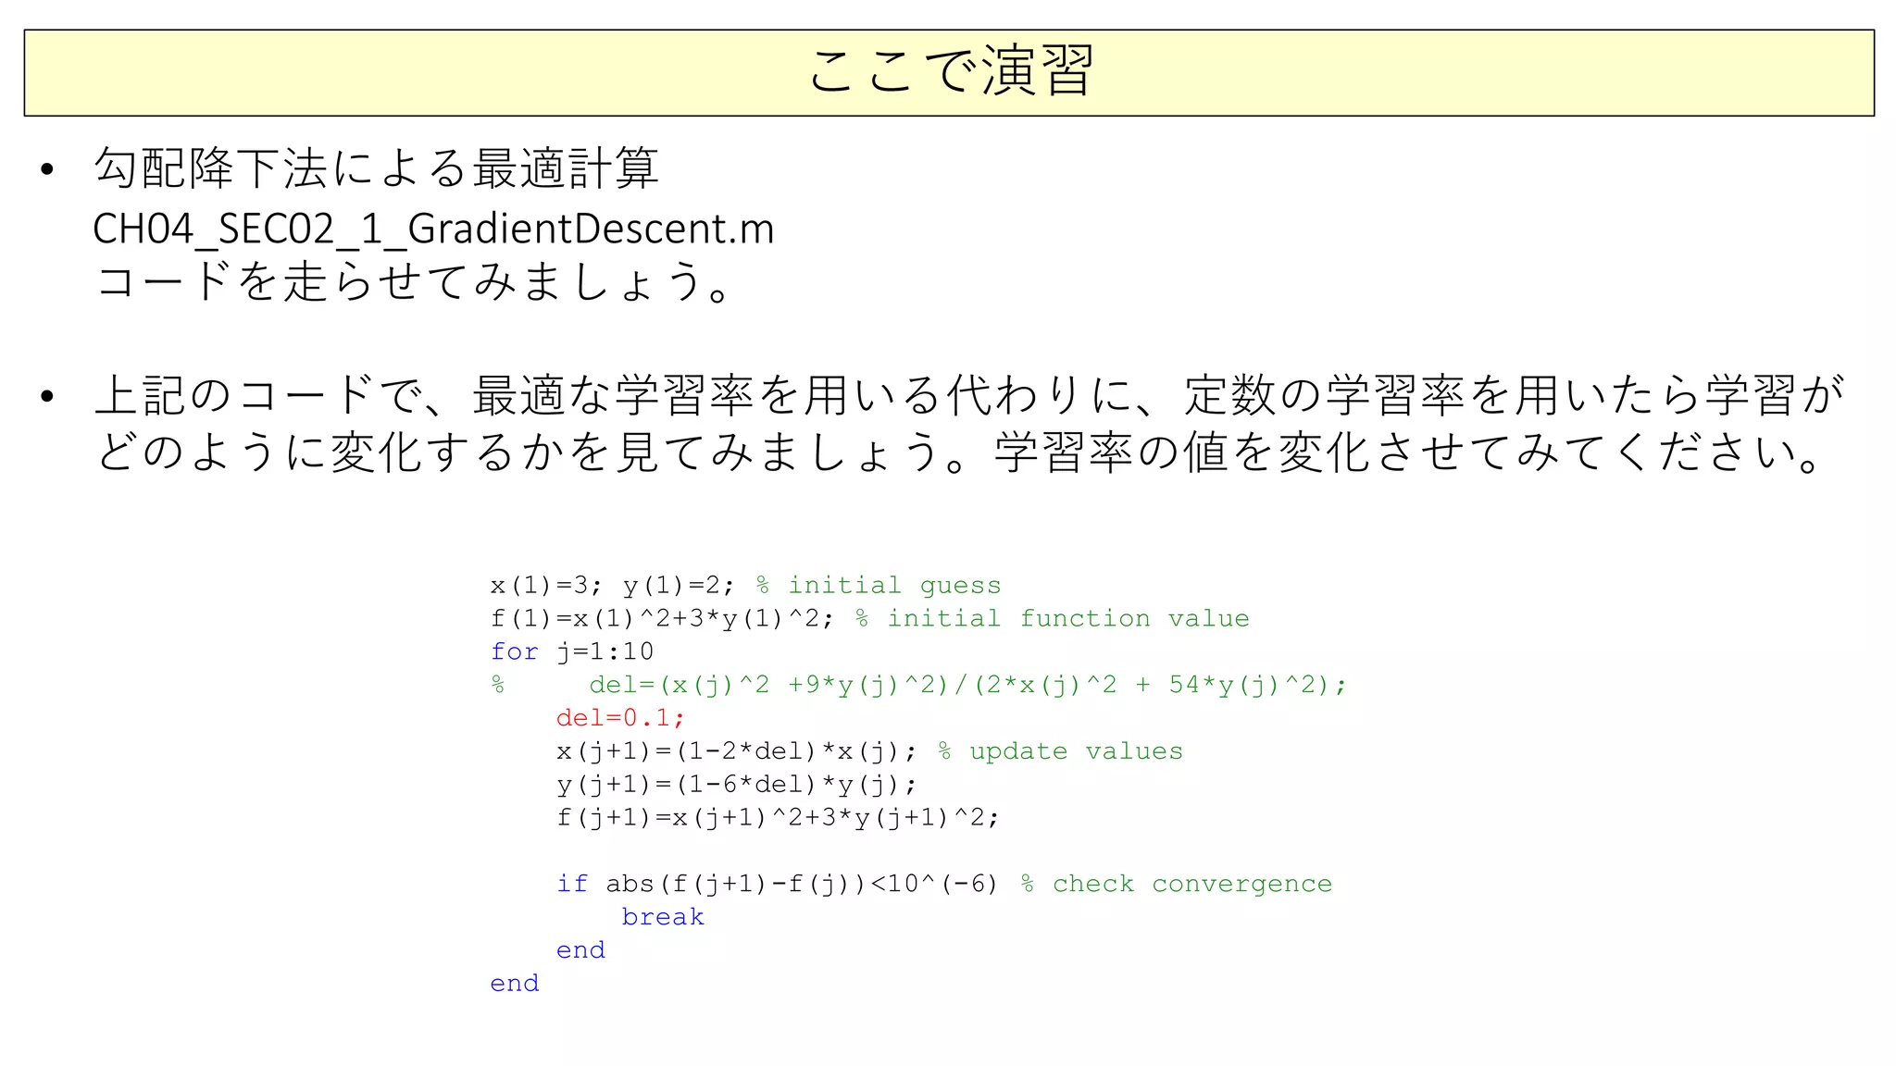The image size is (1896, 1066).
Task: Click the comment % check convergence
Action: point(1176,884)
